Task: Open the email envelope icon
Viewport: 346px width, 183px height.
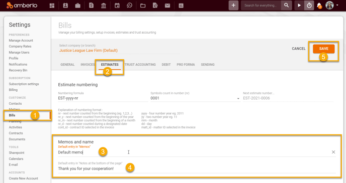Action: (x=167, y=6)
